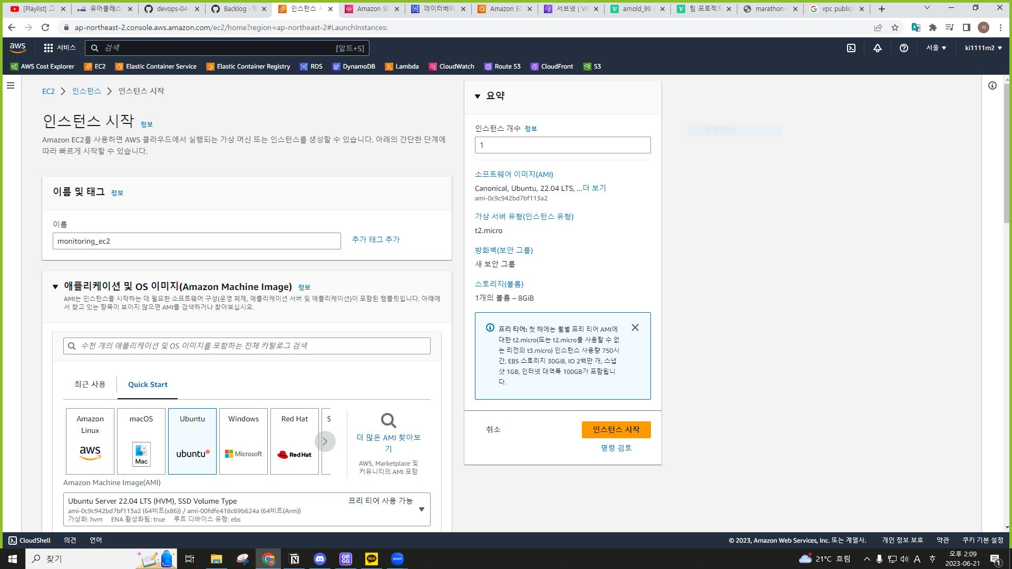Switch to the Quick Start tab
Screen dimensions: 1012x569
(148, 385)
